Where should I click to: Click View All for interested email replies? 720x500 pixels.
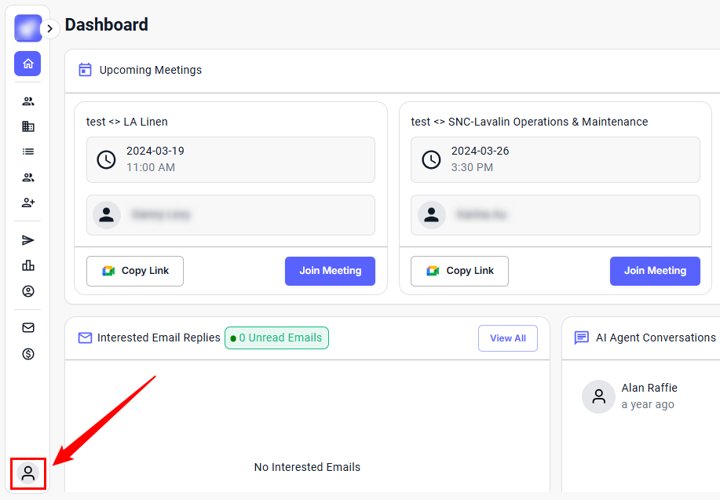click(x=508, y=338)
